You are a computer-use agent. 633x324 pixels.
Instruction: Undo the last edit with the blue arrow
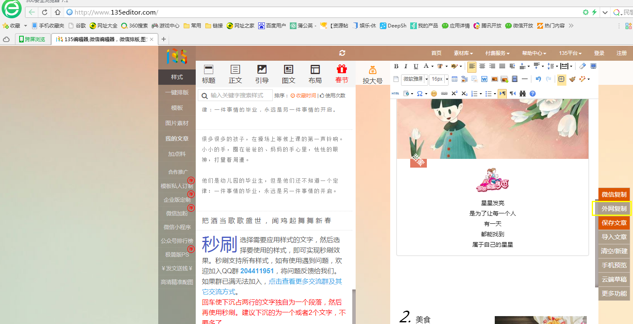pos(538,79)
